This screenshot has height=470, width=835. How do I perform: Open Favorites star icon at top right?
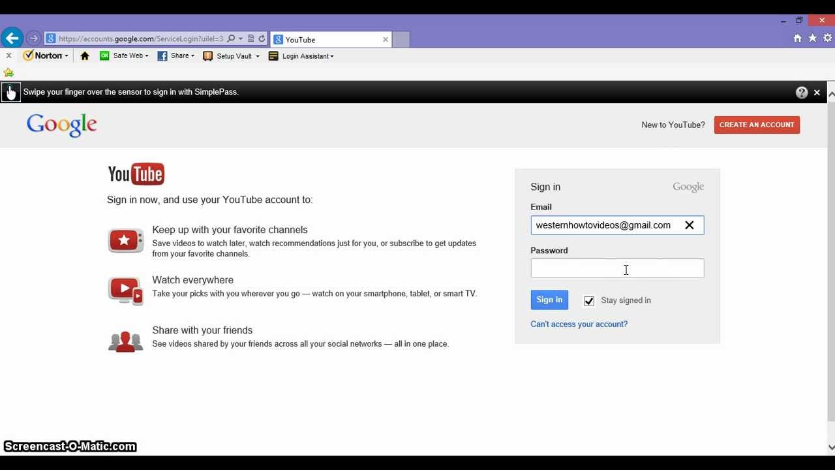812,39
